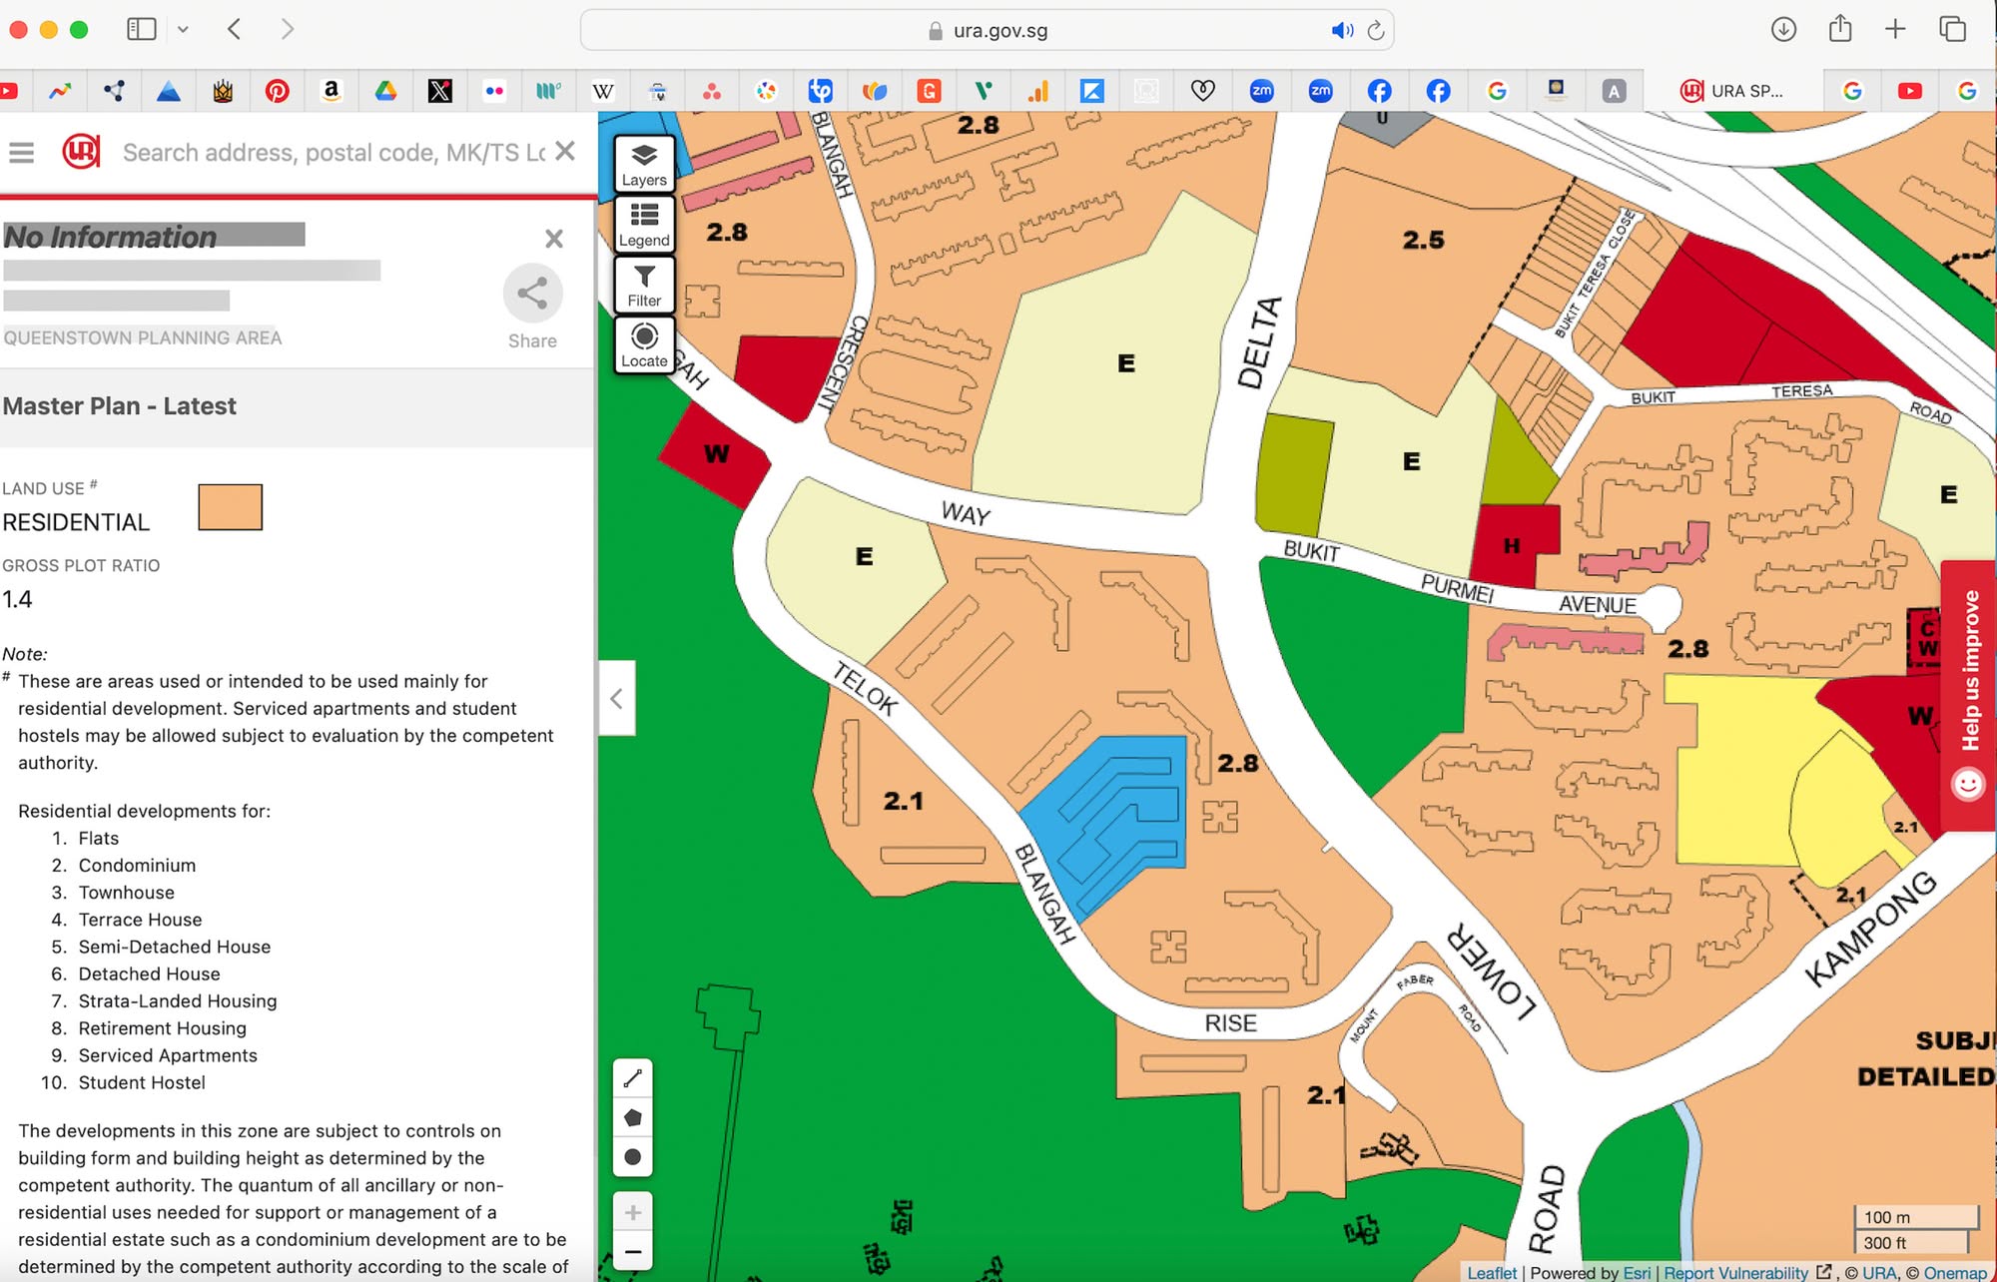Switch to the gray 'A' pinned tab
Viewport: 1997px width, 1282px height.
click(x=1614, y=91)
